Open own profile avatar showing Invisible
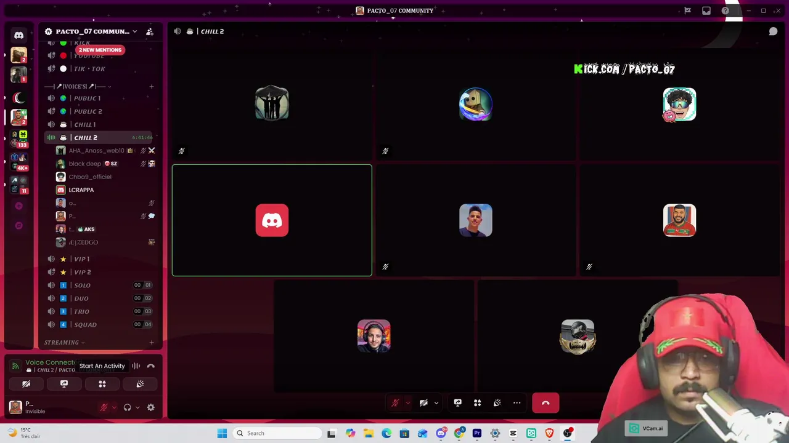Image resolution: width=789 pixels, height=443 pixels. coord(16,407)
